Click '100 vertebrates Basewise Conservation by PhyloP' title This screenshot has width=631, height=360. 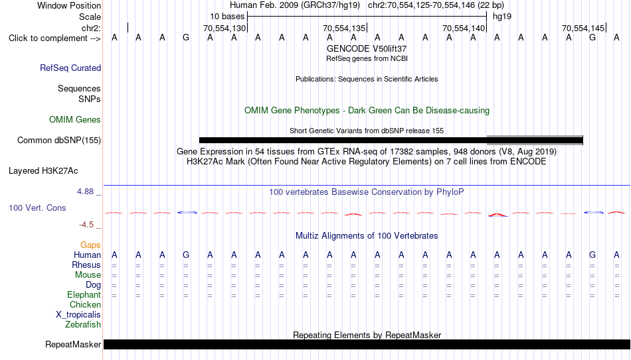point(367,192)
